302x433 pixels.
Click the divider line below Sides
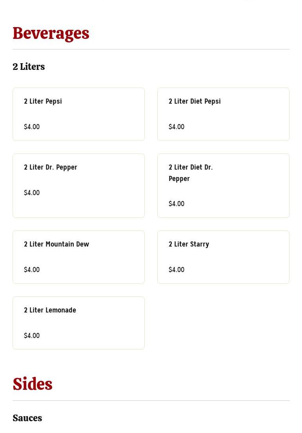pos(151,401)
